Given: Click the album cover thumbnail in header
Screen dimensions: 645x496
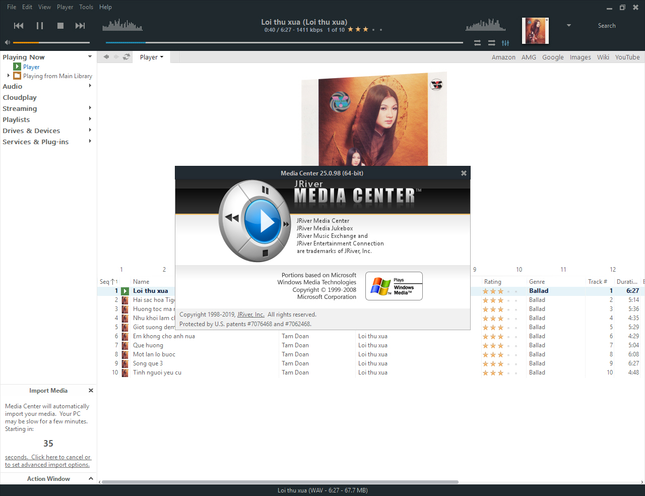Looking at the screenshot, I should point(535,31).
